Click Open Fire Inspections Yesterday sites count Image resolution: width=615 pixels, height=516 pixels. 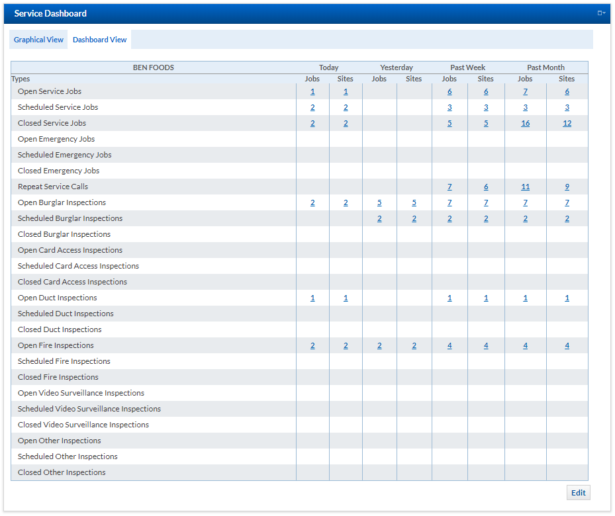(x=414, y=345)
